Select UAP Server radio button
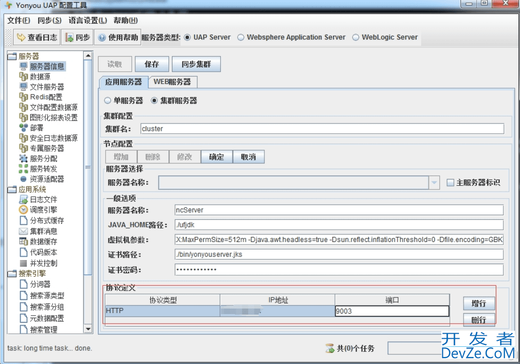Image resolution: width=520 pixels, height=364 pixels. (188, 37)
